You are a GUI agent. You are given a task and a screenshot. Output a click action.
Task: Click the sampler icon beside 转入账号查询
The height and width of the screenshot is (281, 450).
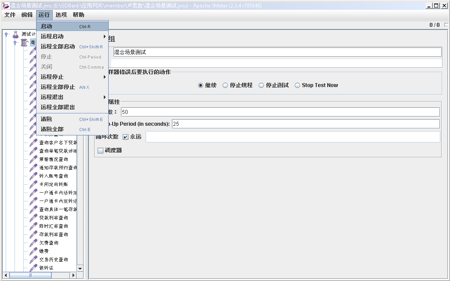coord(33,176)
